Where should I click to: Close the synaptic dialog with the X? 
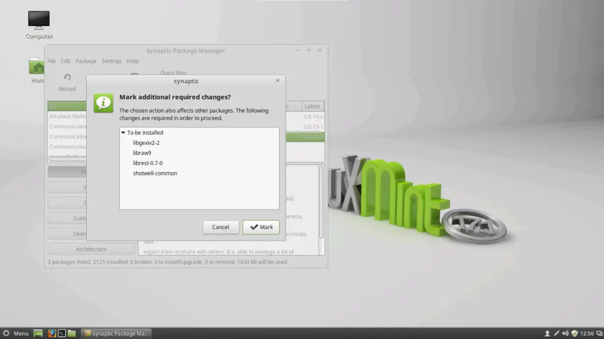tap(277, 80)
